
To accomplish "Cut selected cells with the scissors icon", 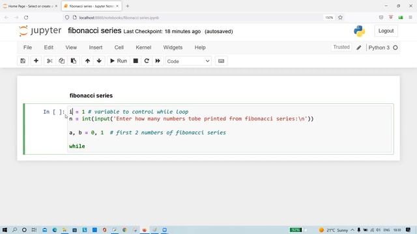I will [50, 61].
